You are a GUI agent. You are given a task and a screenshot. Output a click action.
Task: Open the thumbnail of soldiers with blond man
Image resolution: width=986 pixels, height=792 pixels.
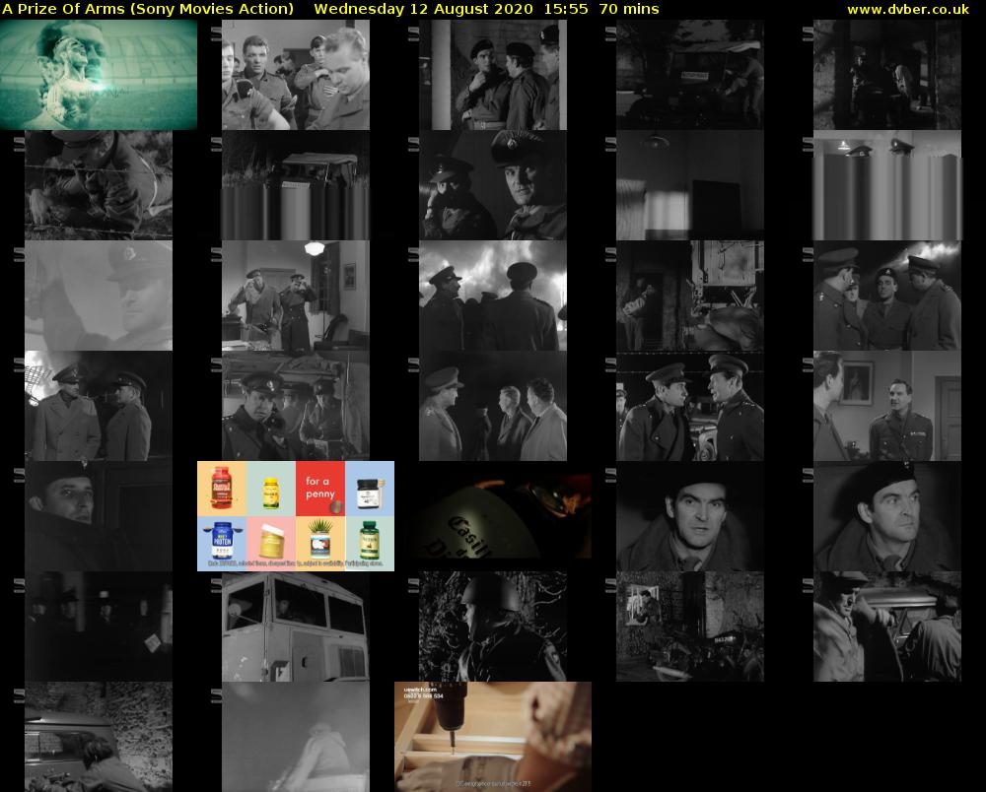(296, 75)
